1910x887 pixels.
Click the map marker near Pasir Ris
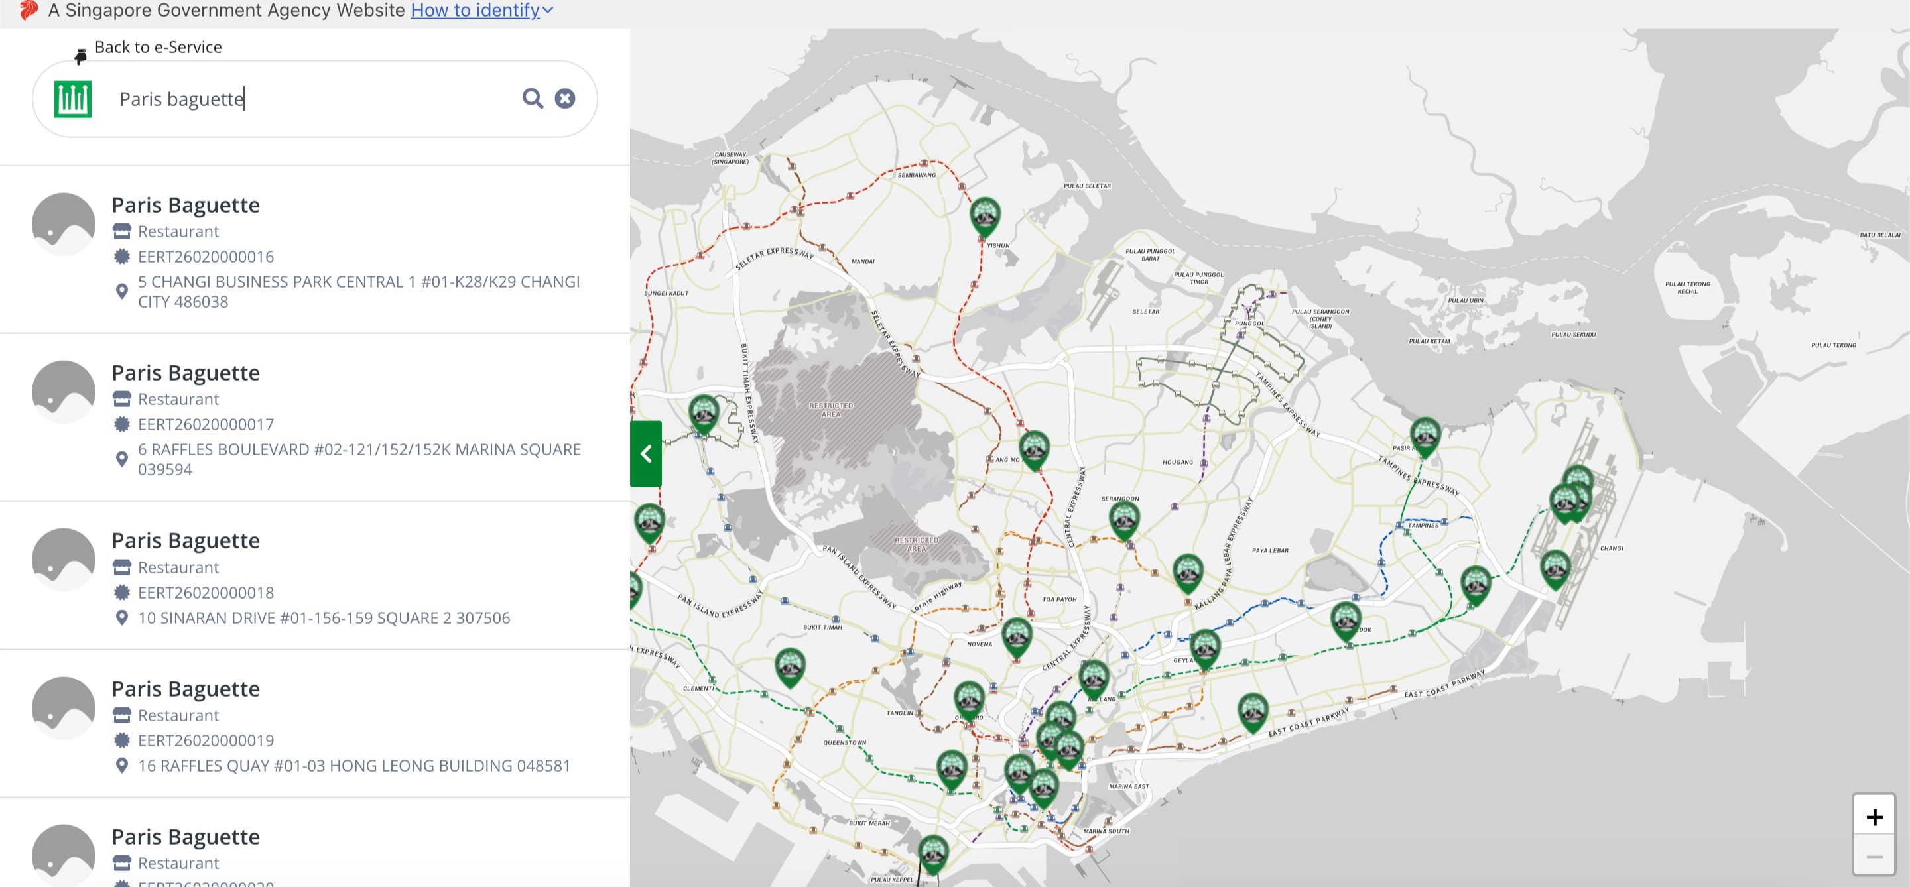tap(1425, 434)
